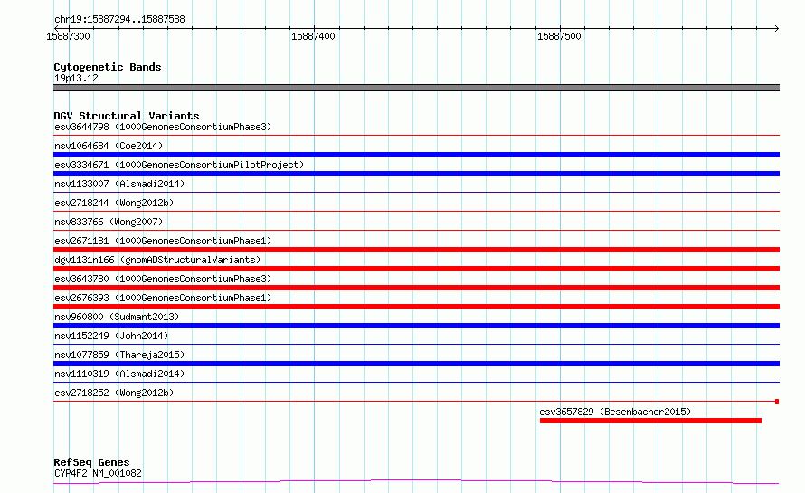805x493 pixels.
Task: Click the nsv1133007 (Alsmadi2014) label
Action: tap(119, 184)
